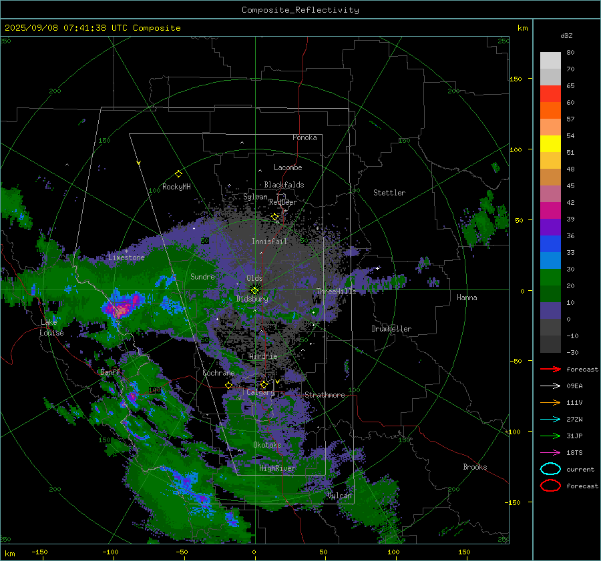The height and width of the screenshot is (561, 601).
Task: Select the red 65 dBZ swatch
Action: pos(550,94)
